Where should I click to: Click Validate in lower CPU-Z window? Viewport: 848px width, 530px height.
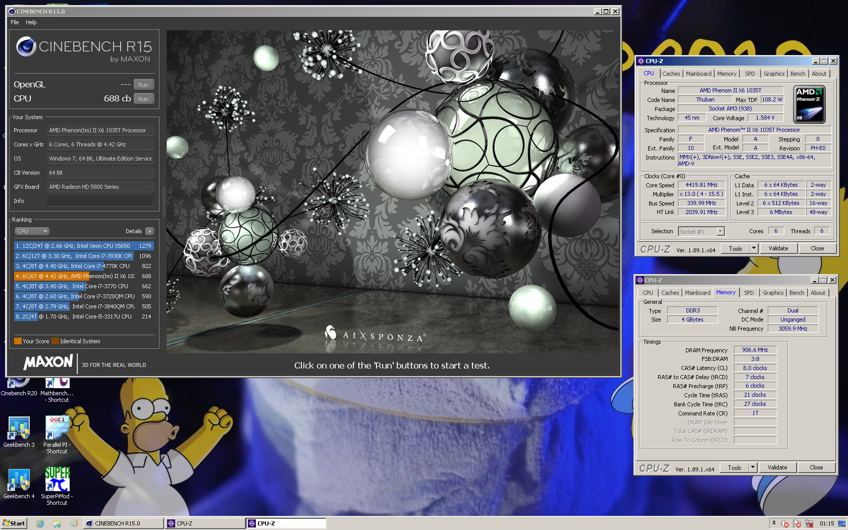click(777, 467)
